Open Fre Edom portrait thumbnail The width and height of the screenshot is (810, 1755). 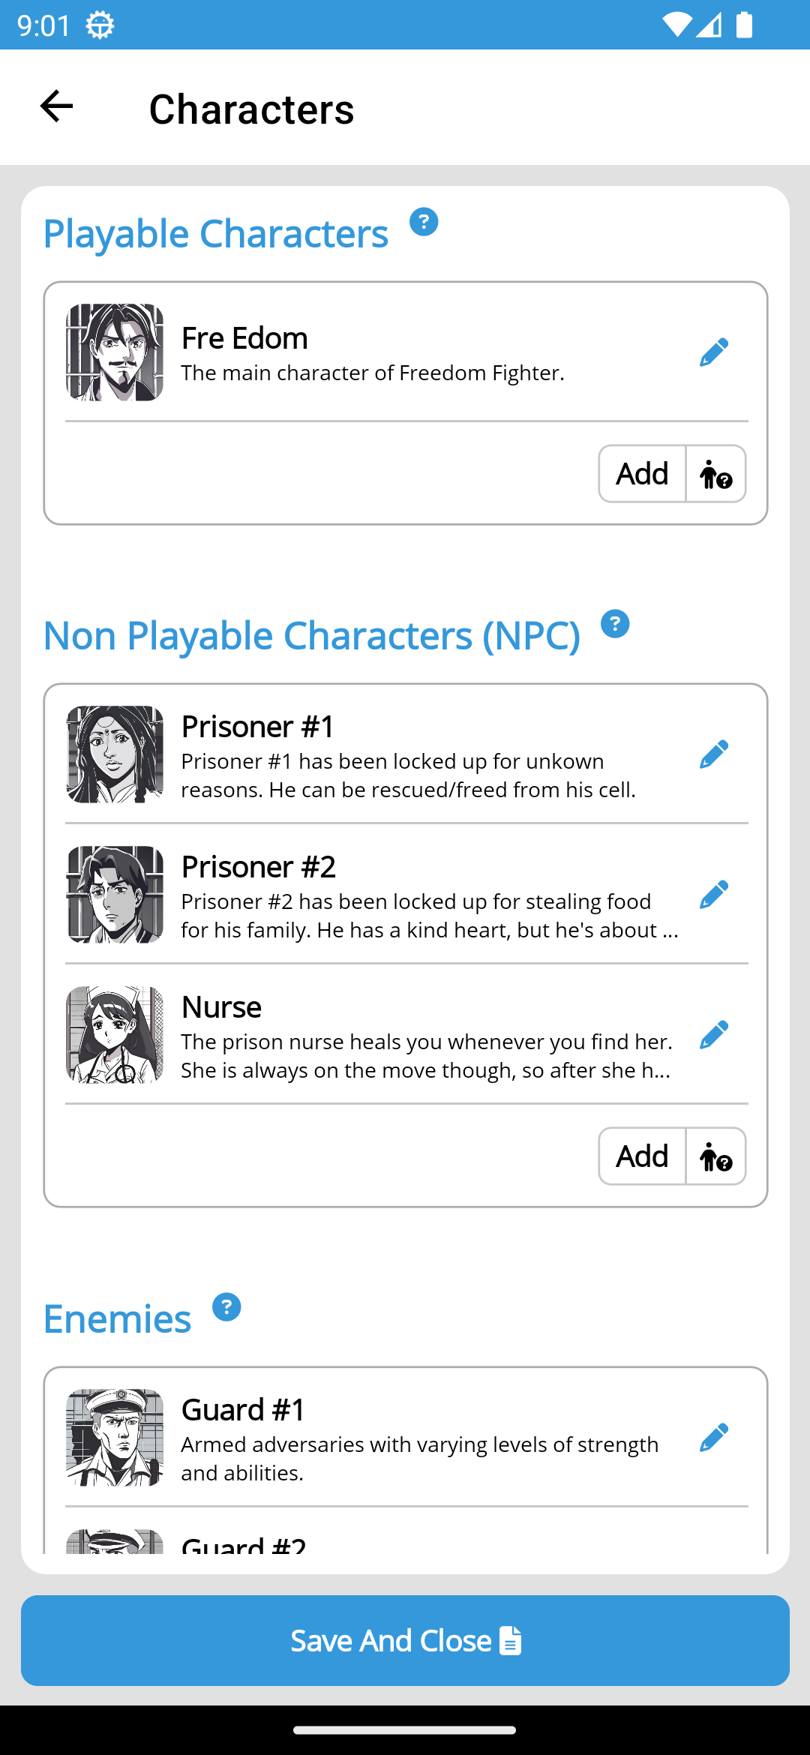[x=115, y=352]
